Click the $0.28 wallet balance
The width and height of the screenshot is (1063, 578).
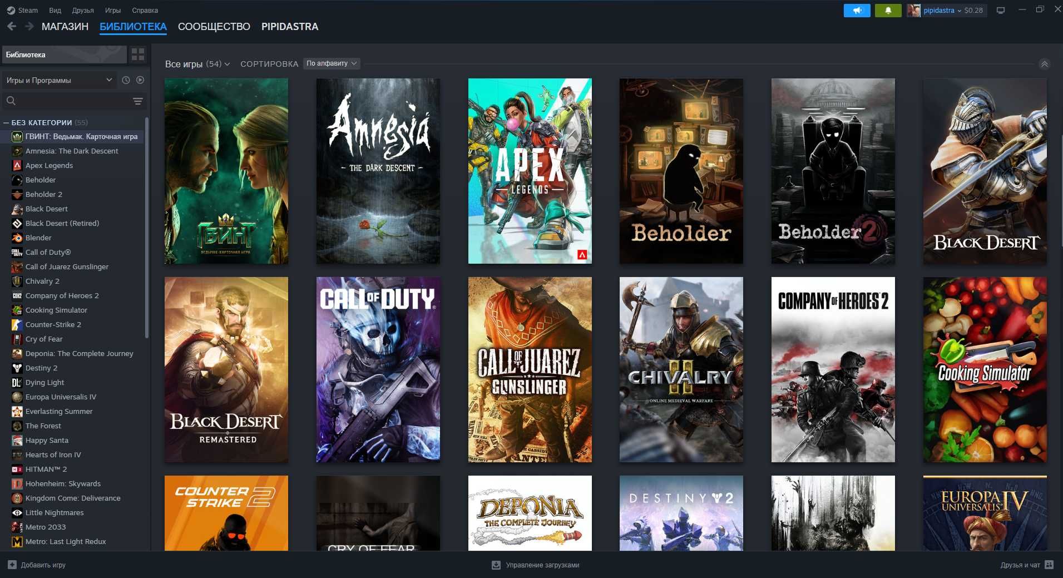(x=973, y=10)
